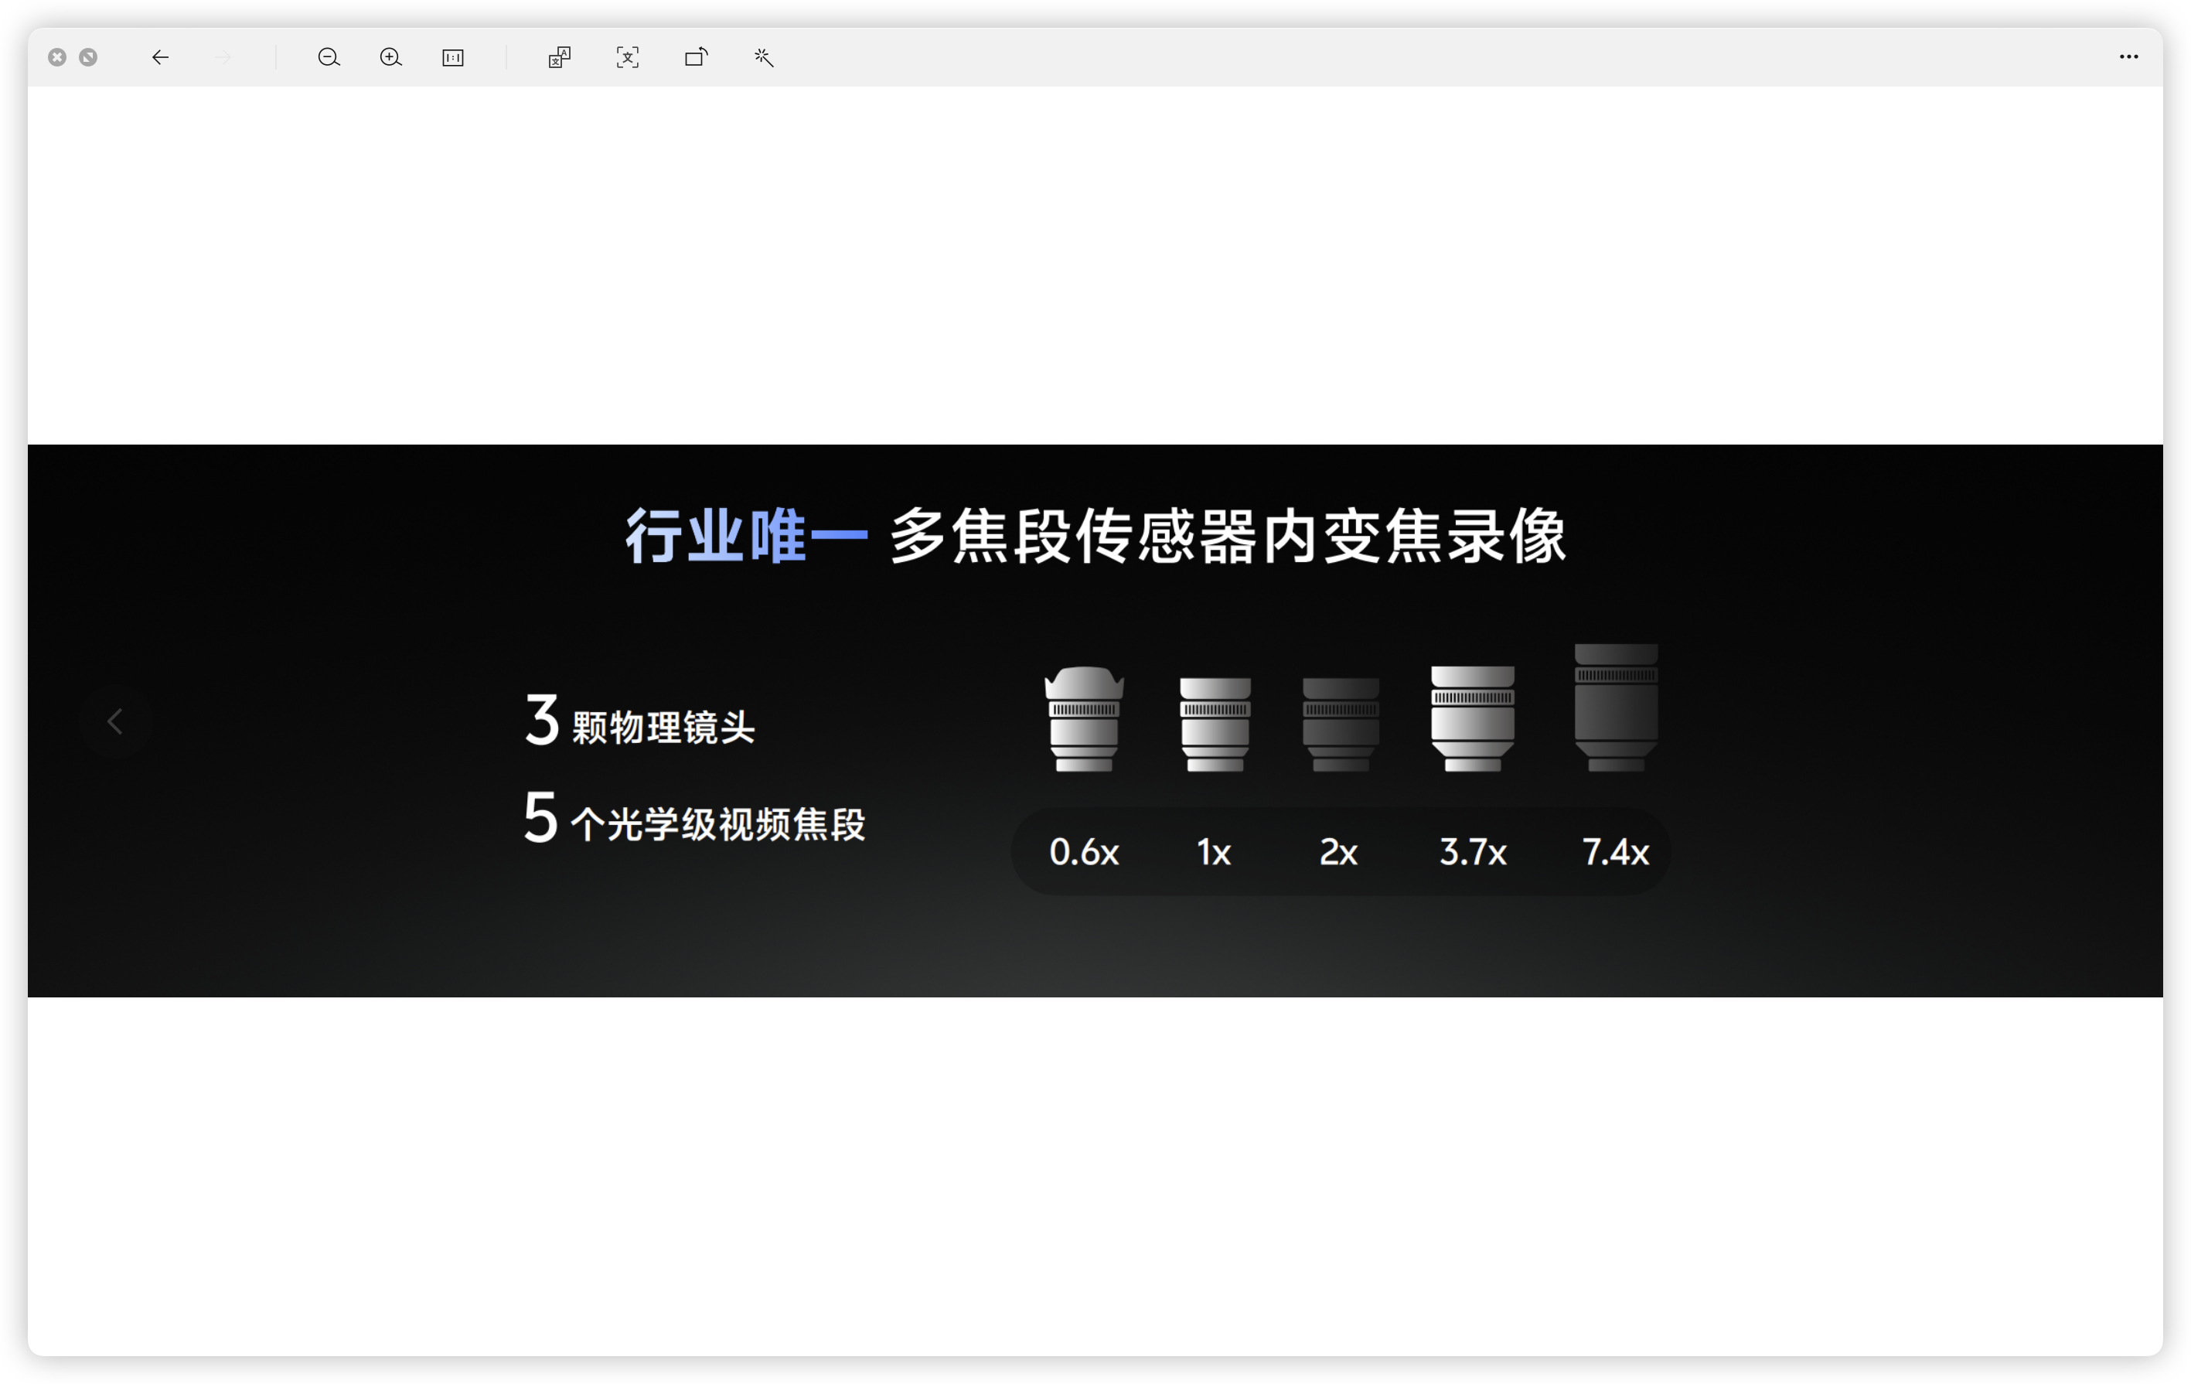
Task: Click the blue 行业唯一 heading text
Action: 746,536
